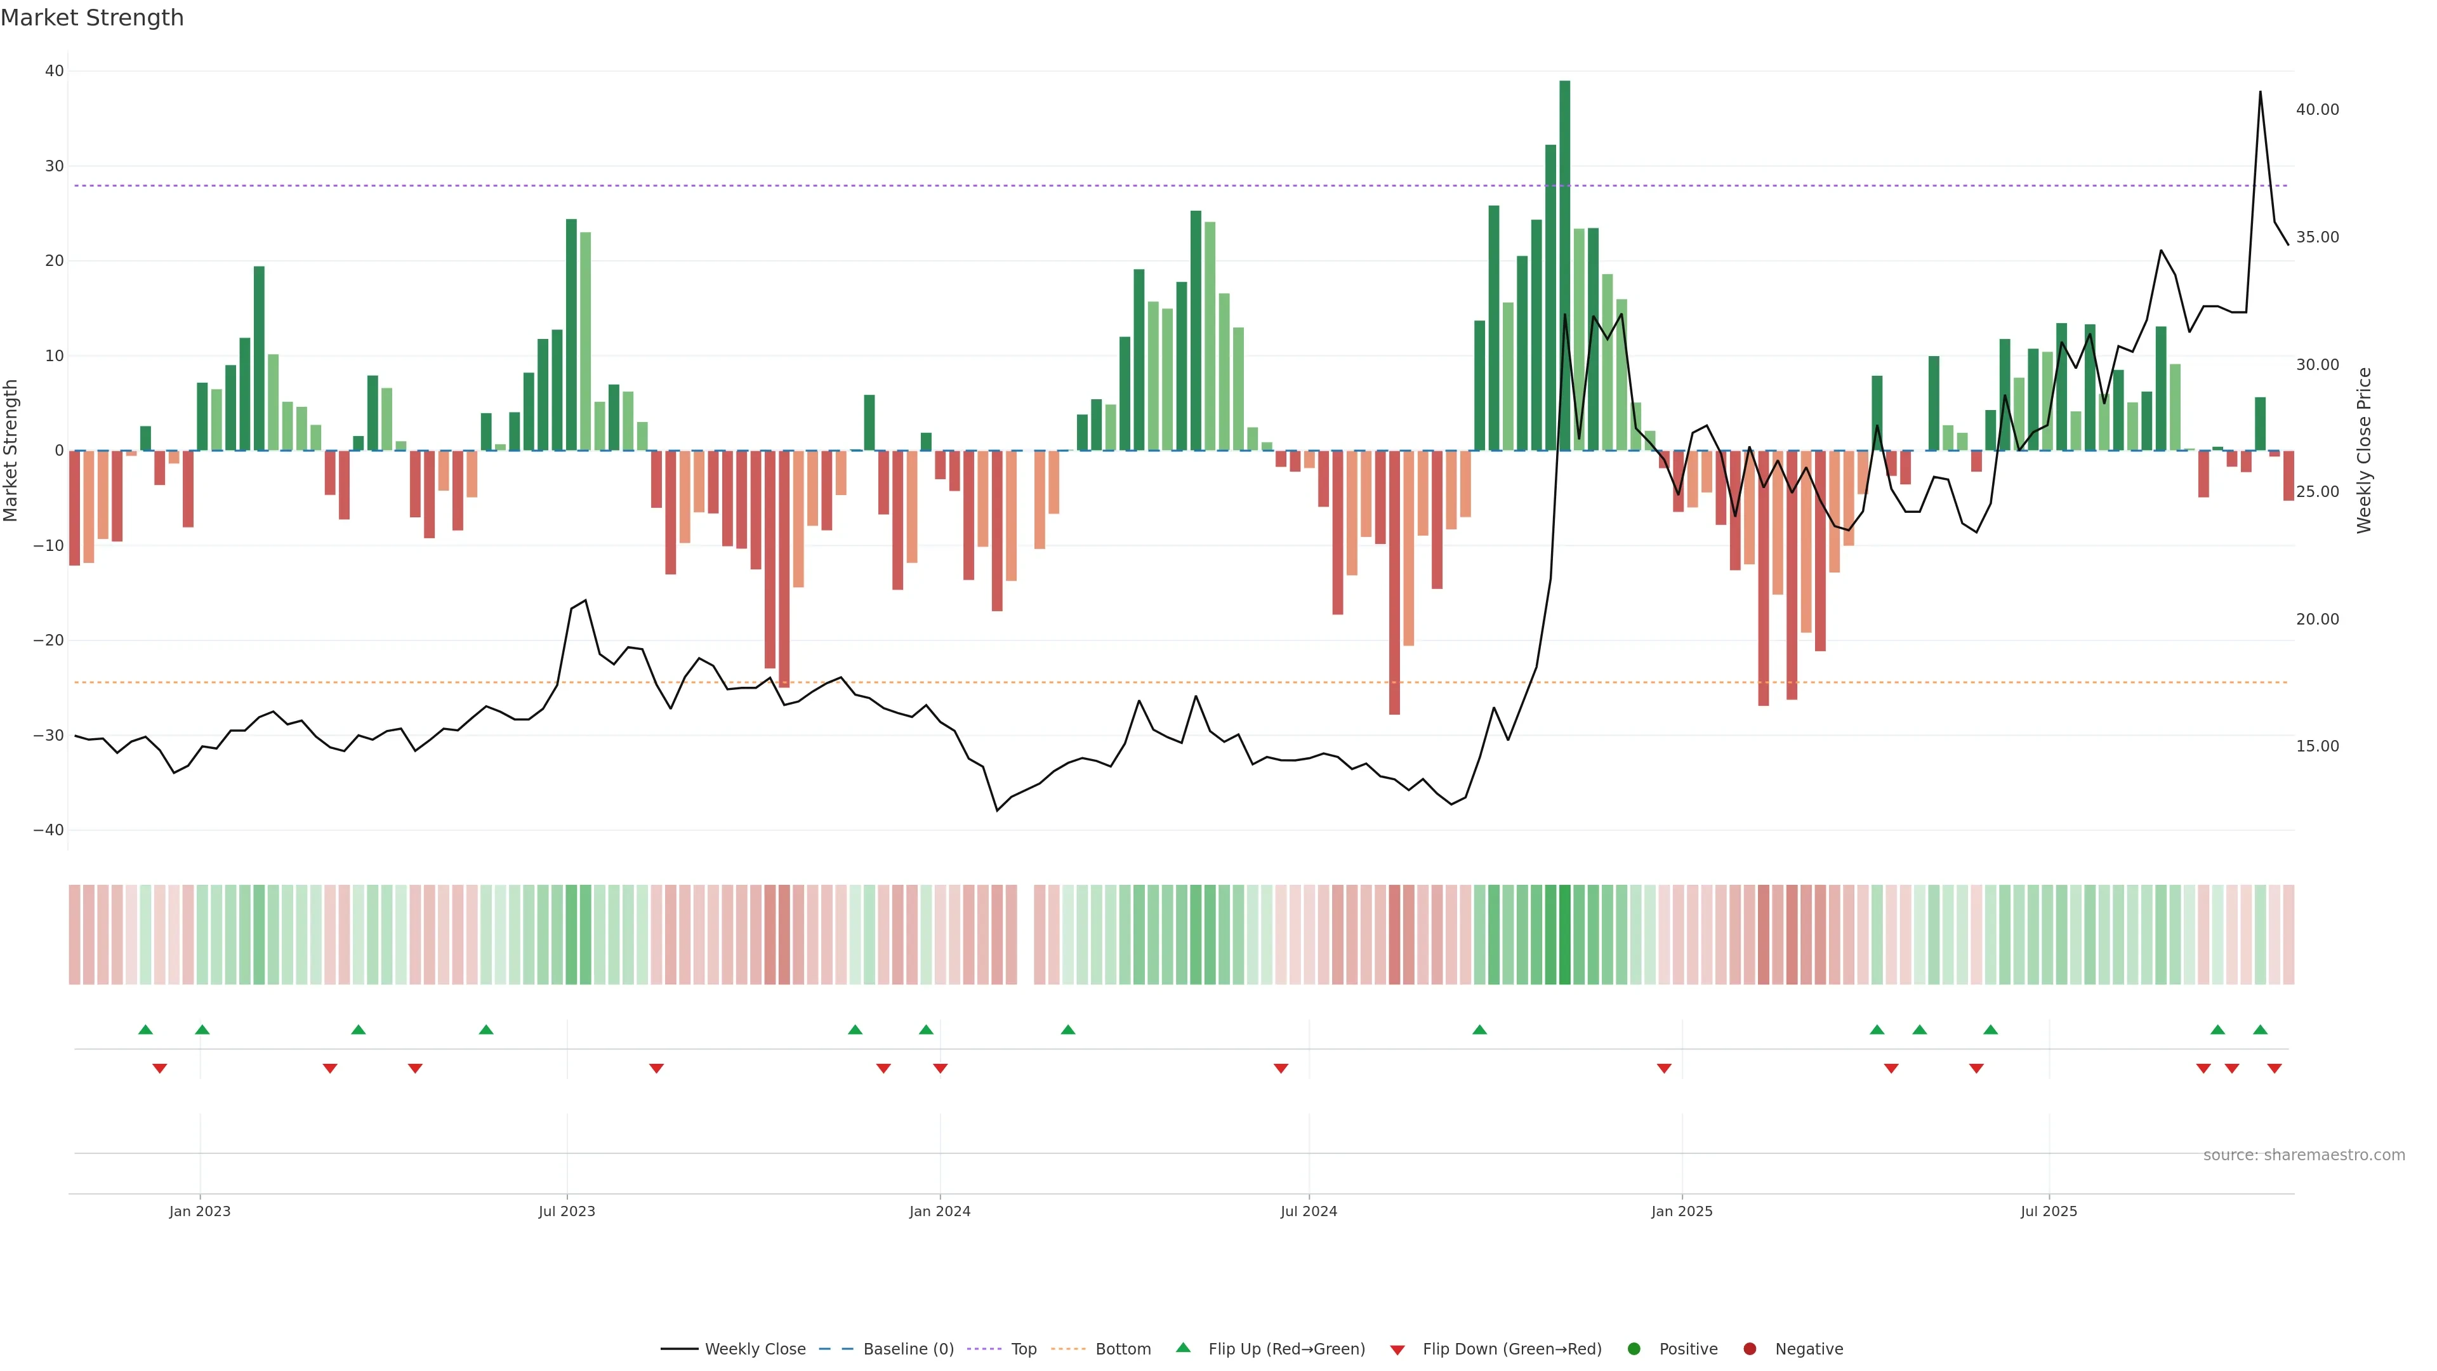Click Flip Down (Green→Red) legend icon
Image resolution: width=2437 pixels, height=1371 pixels.
1397,1349
